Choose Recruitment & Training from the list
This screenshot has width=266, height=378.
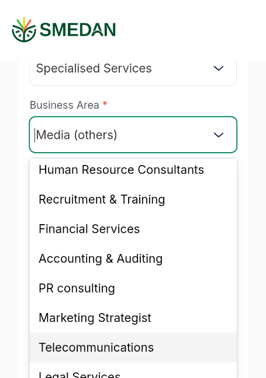(133, 200)
